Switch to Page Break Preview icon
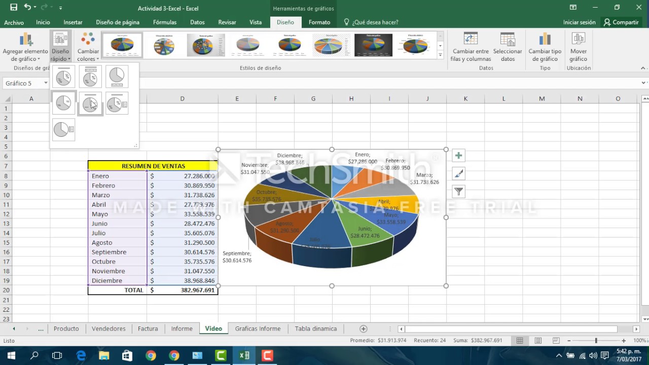This screenshot has width=649, height=365. pos(556,341)
